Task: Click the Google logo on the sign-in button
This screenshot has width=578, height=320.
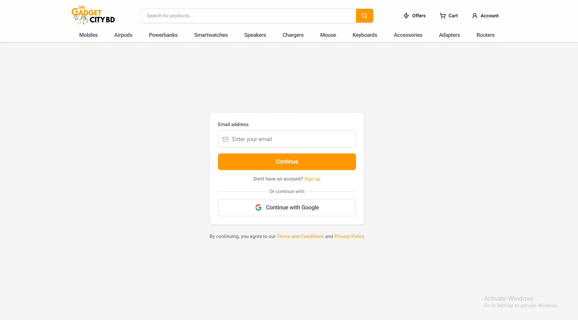Action: [x=258, y=207]
